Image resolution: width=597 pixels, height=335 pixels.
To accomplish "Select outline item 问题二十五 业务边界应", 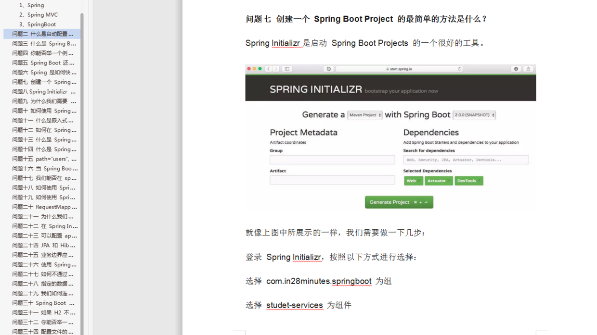I will click(43, 255).
